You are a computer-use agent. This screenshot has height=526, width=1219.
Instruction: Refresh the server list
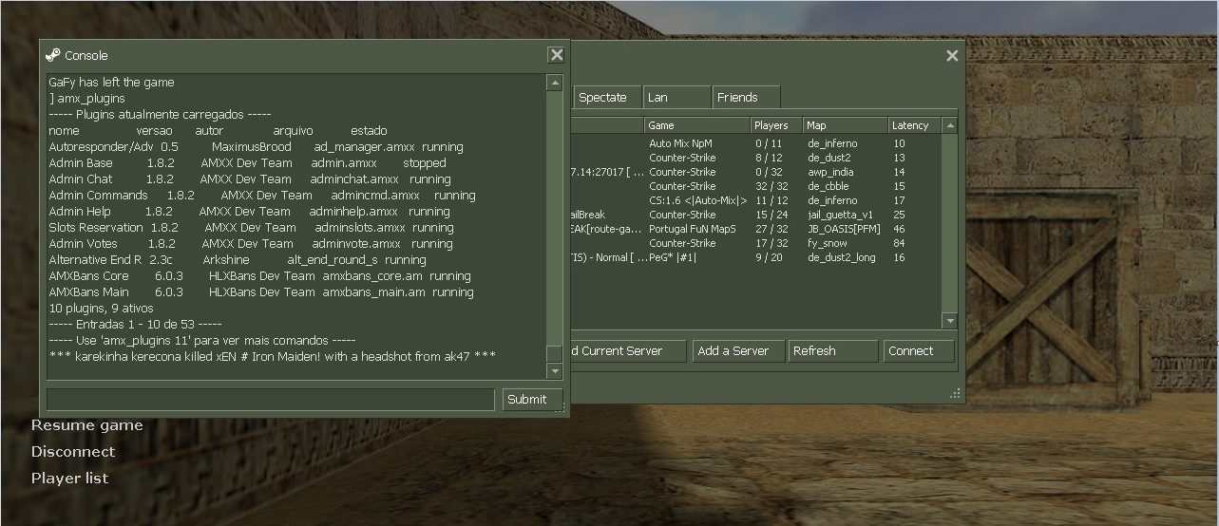(833, 350)
